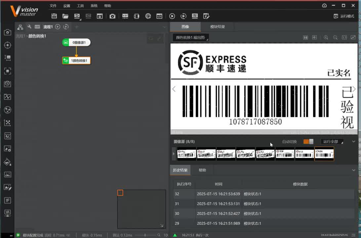The height and width of the screenshot is (238, 361).
Task: Open the recognition tools icon in sidebar
Action: point(8,71)
